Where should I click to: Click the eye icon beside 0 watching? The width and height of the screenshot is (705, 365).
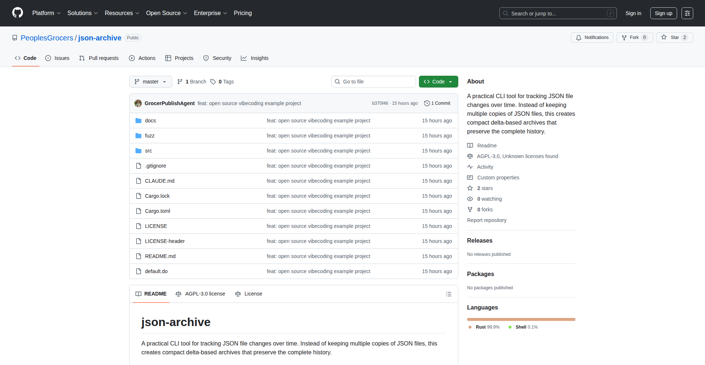tap(470, 199)
